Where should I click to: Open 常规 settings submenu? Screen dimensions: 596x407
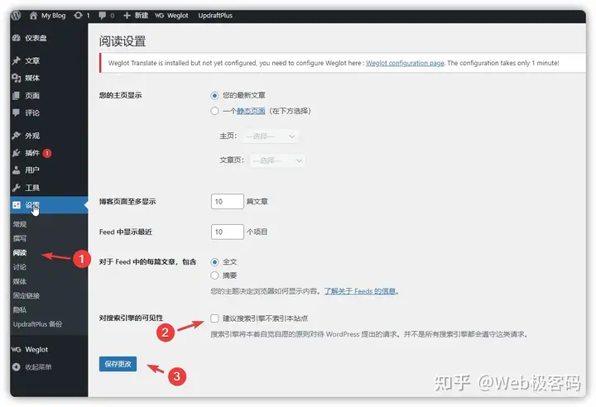tap(20, 224)
